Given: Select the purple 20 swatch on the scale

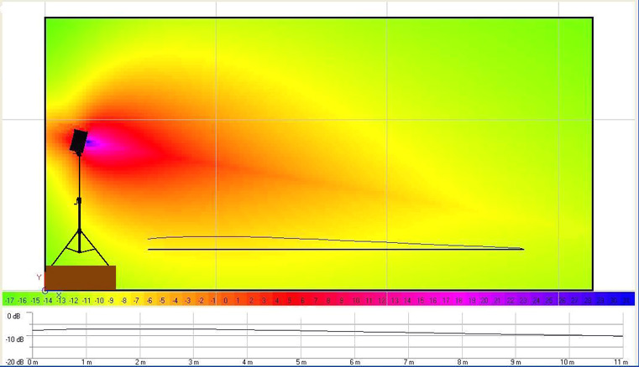Looking at the screenshot, I should [484, 300].
